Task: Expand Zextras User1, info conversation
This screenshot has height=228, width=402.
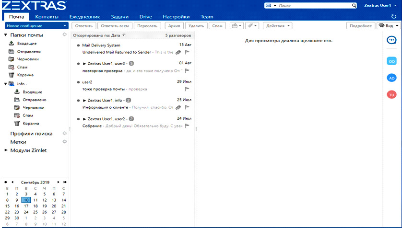Action: pyautogui.click(x=84, y=100)
